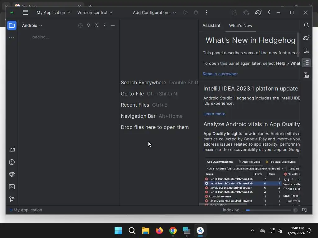The width and height of the screenshot is (318, 238).
Task: Open Logcat tool window
Action: tap(12, 150)
